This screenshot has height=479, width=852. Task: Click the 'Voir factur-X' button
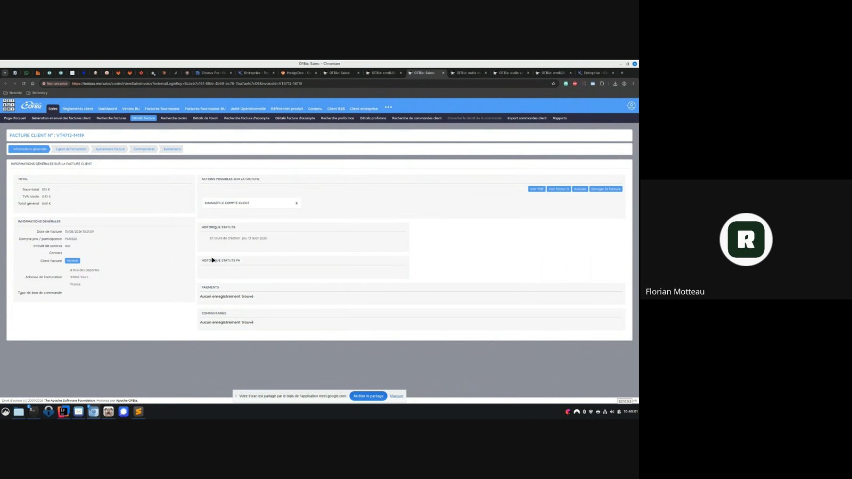[559, 189]
